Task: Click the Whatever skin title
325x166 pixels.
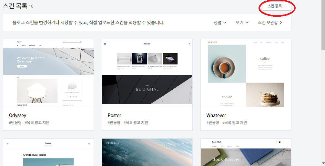Action: point(216,115)
